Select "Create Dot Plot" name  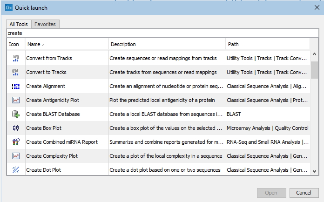coord(44,170)
